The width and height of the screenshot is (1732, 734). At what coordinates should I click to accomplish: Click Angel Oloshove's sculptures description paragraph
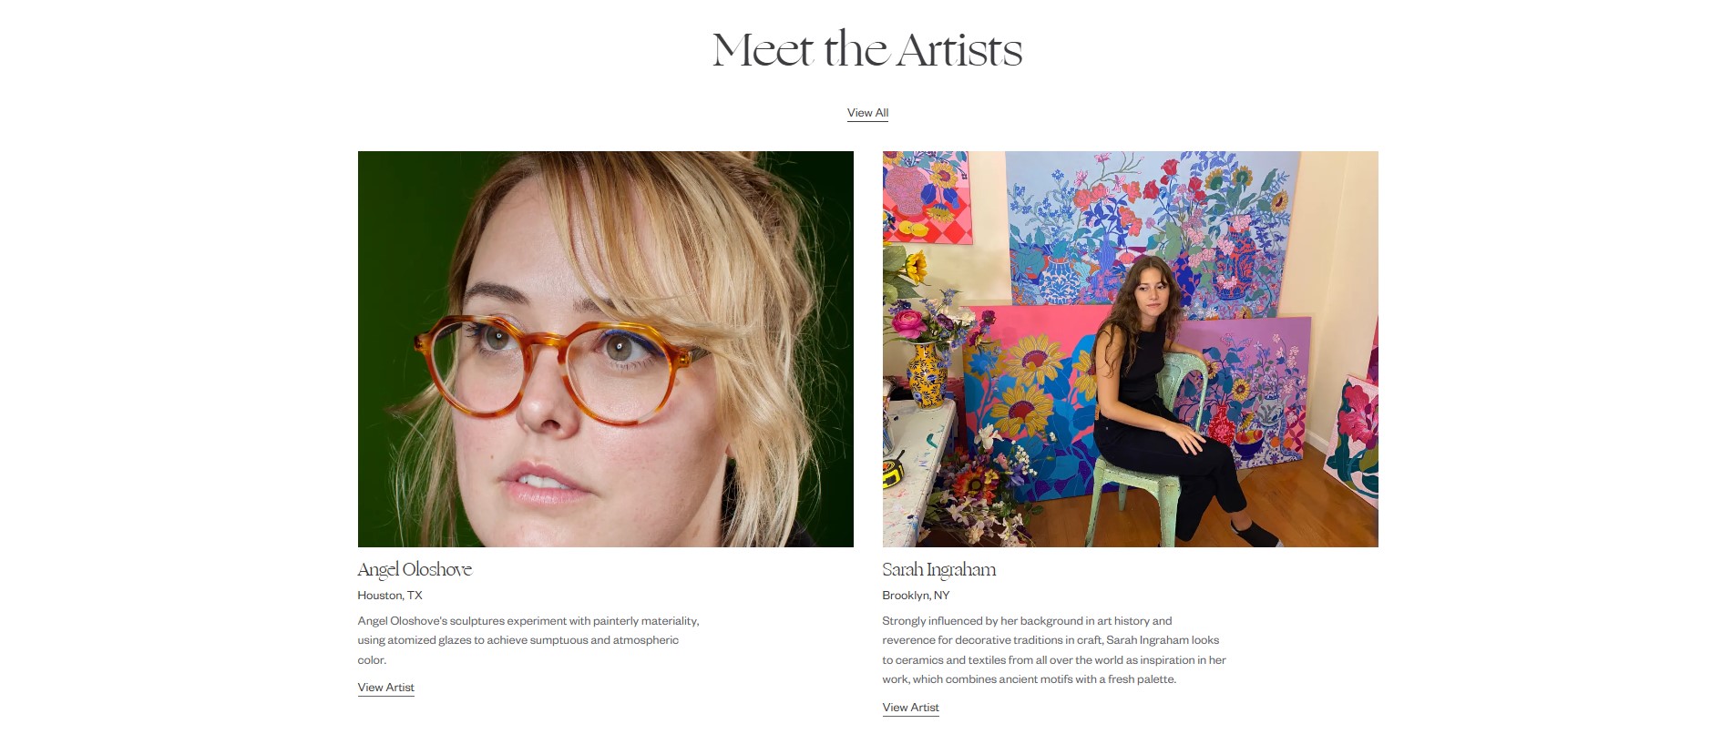click(x=528, y=640)
